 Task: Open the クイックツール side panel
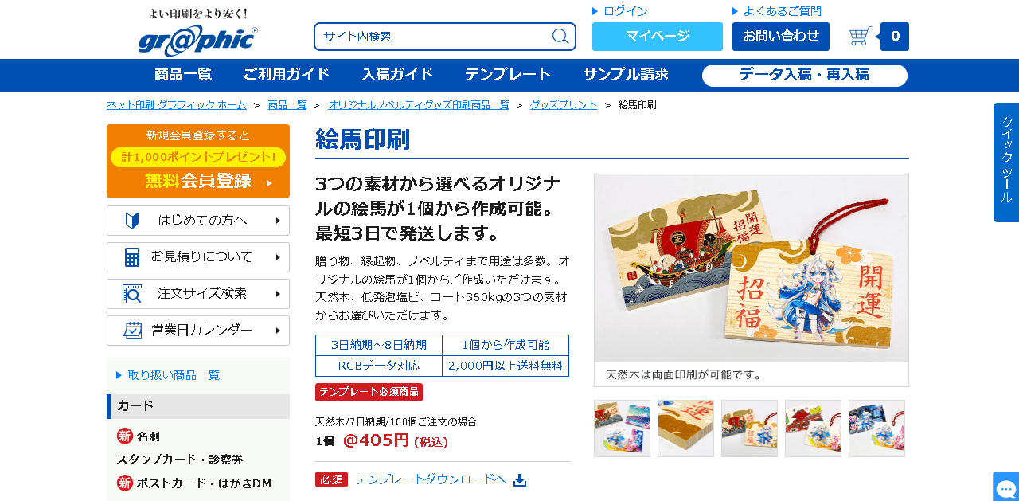[x=1006, y=162]
